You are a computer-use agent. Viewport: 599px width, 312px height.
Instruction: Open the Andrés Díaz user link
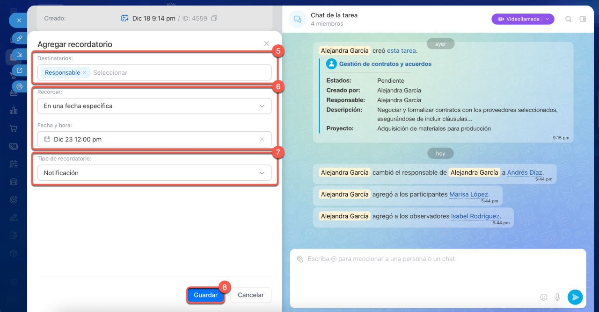pyautogui.click(x=525, y=172)
